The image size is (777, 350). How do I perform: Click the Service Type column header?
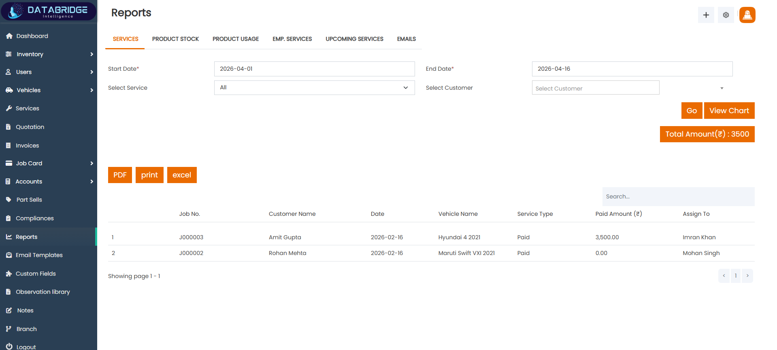(x=535, y=214)
